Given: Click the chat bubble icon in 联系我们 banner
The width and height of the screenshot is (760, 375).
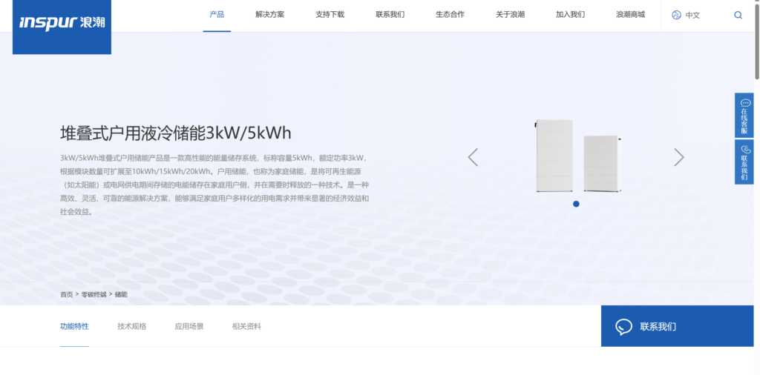Looking at the screenshot, I should (x=623, y=327).
